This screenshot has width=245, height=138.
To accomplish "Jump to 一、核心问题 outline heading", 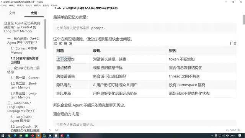I will pyautogui.click(x=23, y=41).
